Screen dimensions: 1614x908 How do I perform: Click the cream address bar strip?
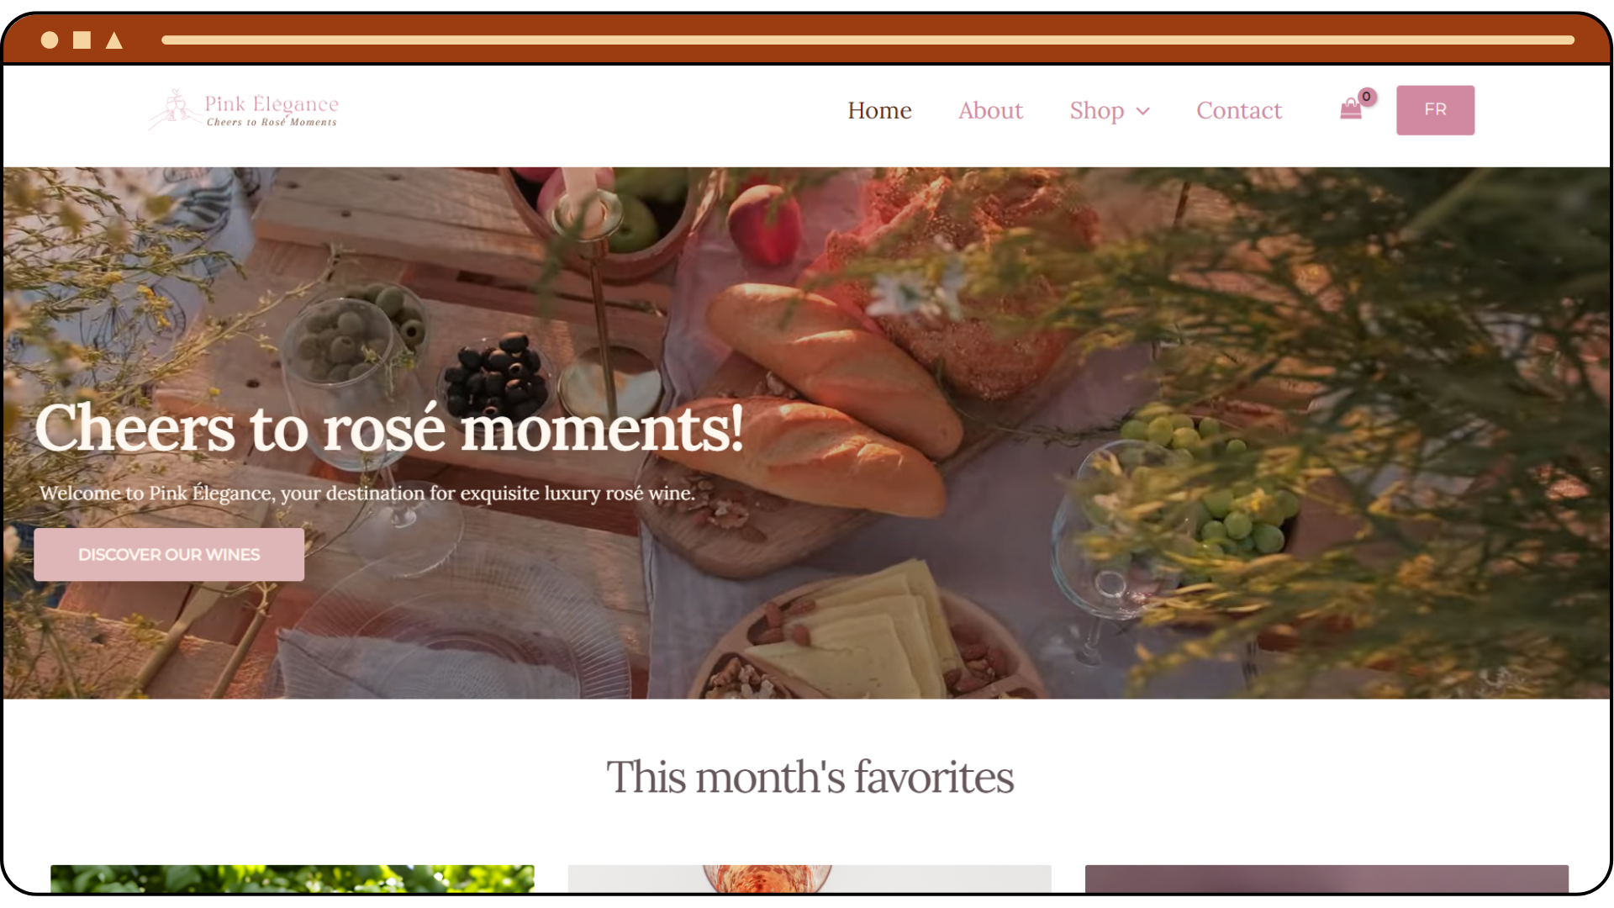(x=868, y=40)
